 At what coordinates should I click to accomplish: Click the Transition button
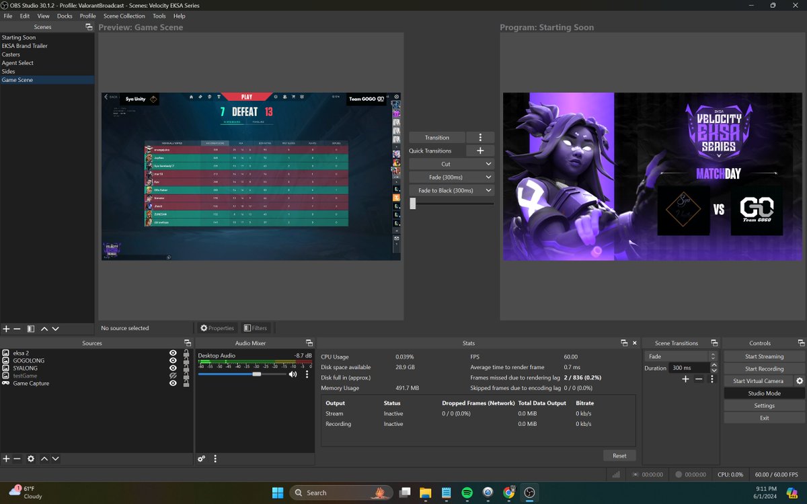pos(437,137)
